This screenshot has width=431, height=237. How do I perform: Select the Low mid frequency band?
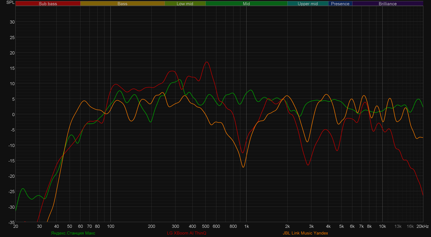185,4
